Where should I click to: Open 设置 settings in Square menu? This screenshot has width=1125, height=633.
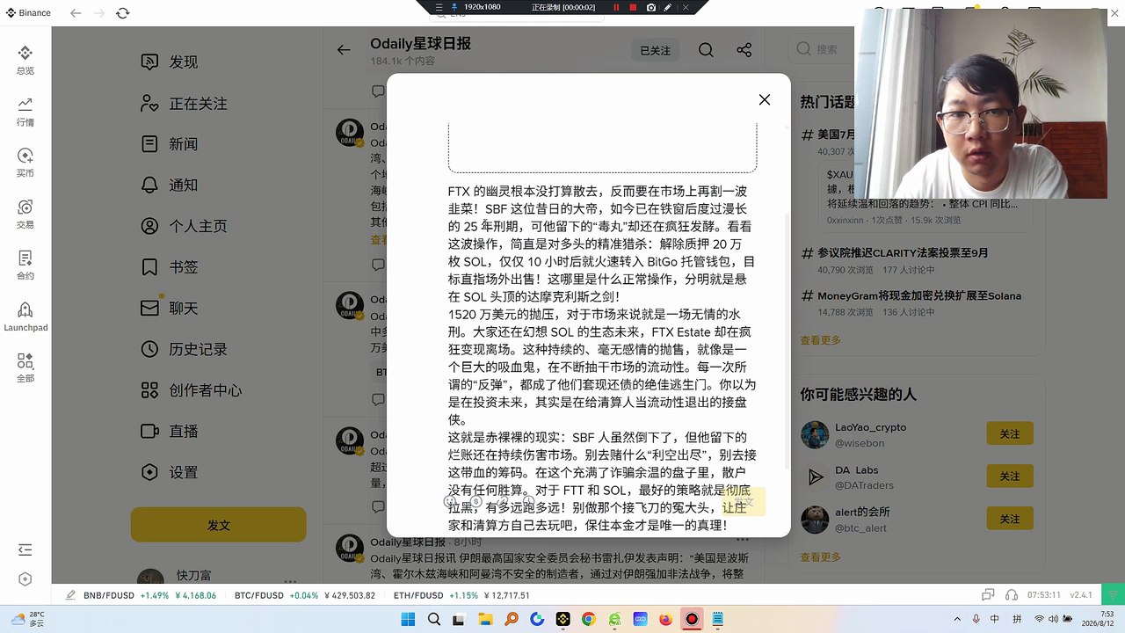coord(169,472)
